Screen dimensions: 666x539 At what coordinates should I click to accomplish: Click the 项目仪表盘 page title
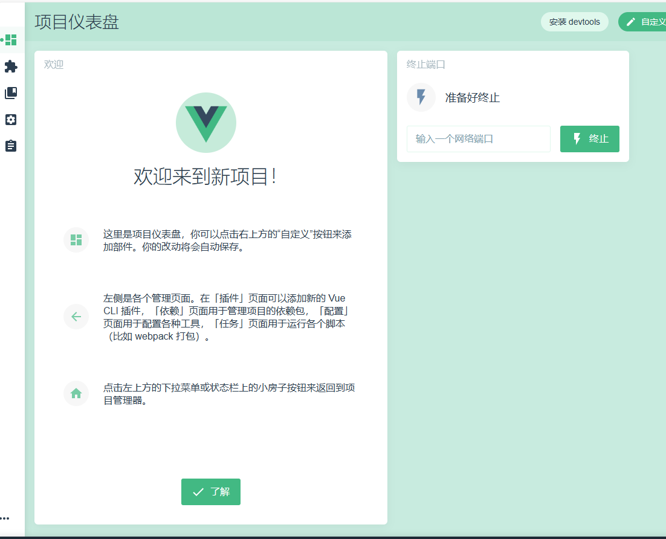pos(77,22)
